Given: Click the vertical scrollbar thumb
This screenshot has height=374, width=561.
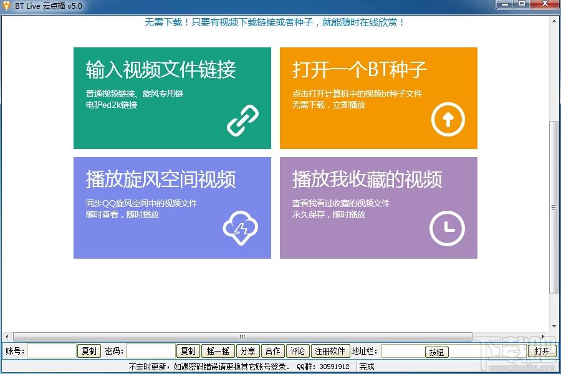Looking at the screenshot, I should [554, 208].
